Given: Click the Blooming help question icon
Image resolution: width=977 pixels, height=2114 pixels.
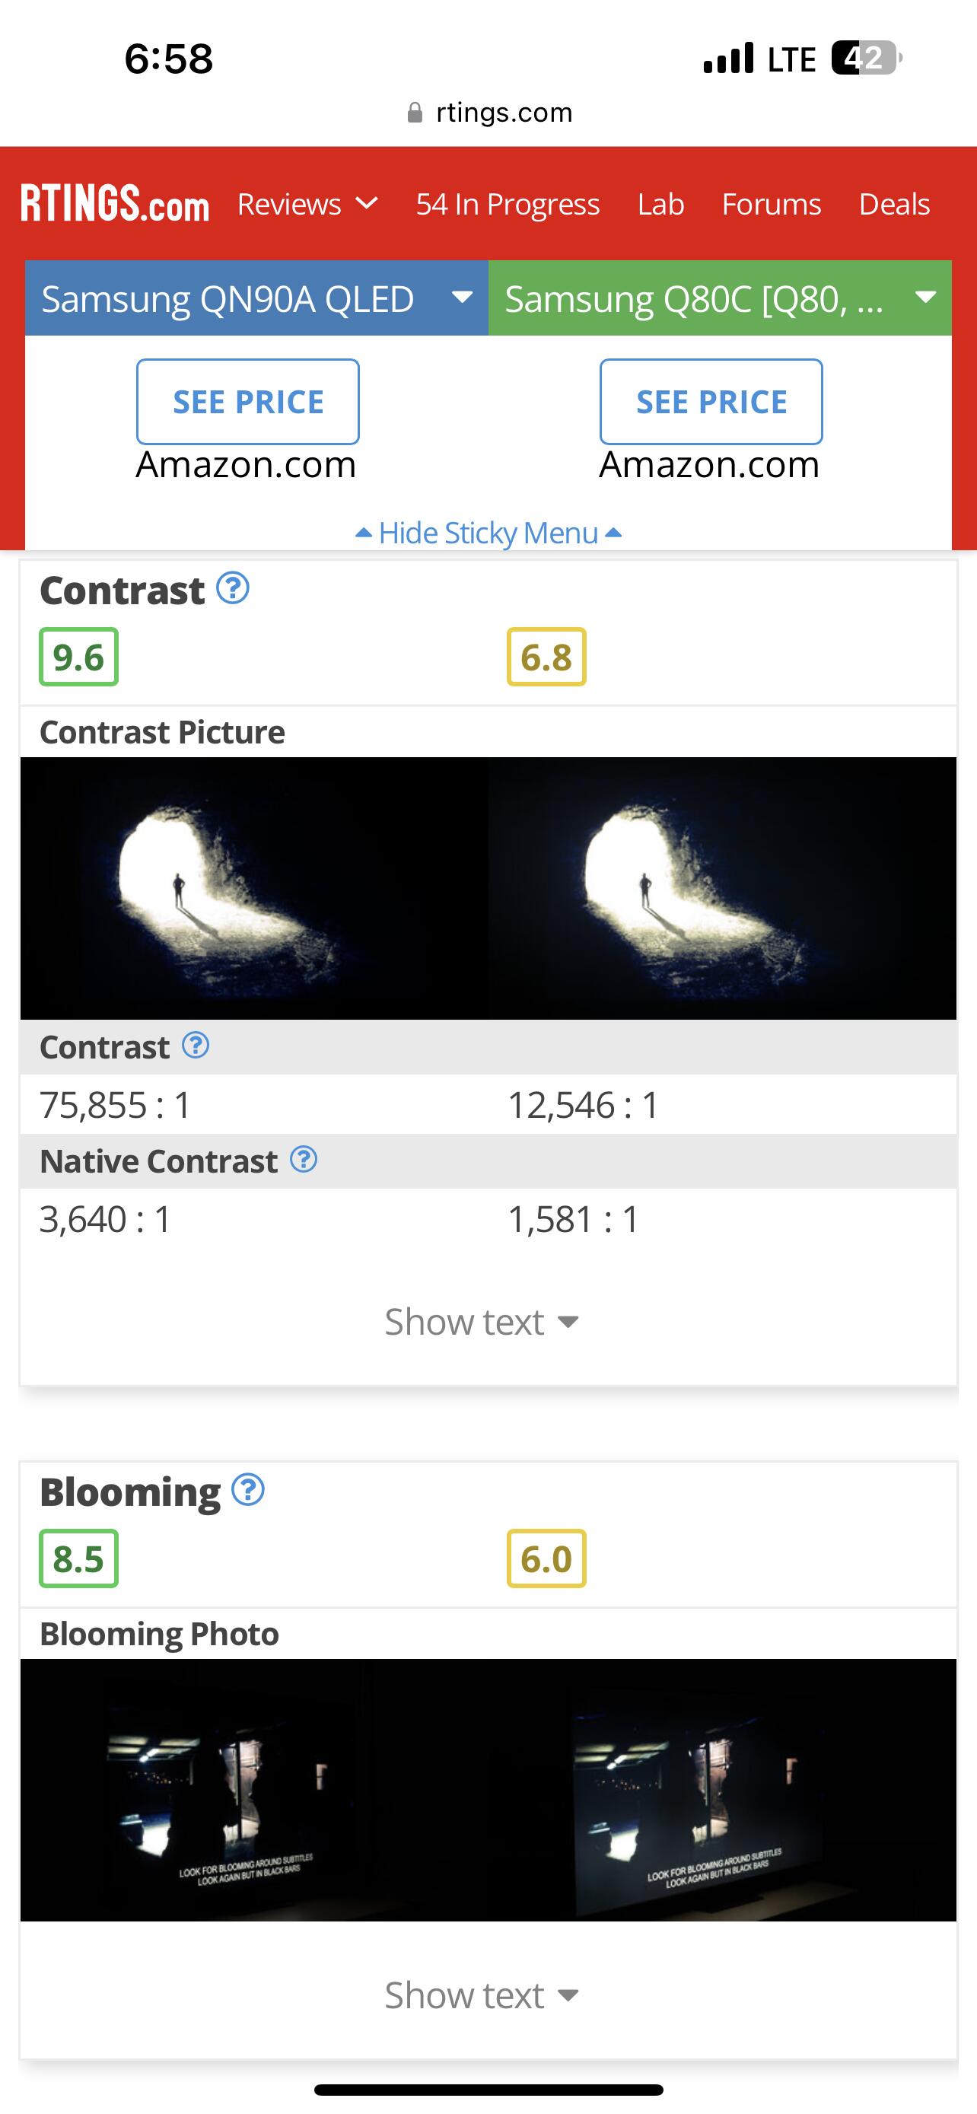Looking at the screenshot, I should coord(248,1489).
